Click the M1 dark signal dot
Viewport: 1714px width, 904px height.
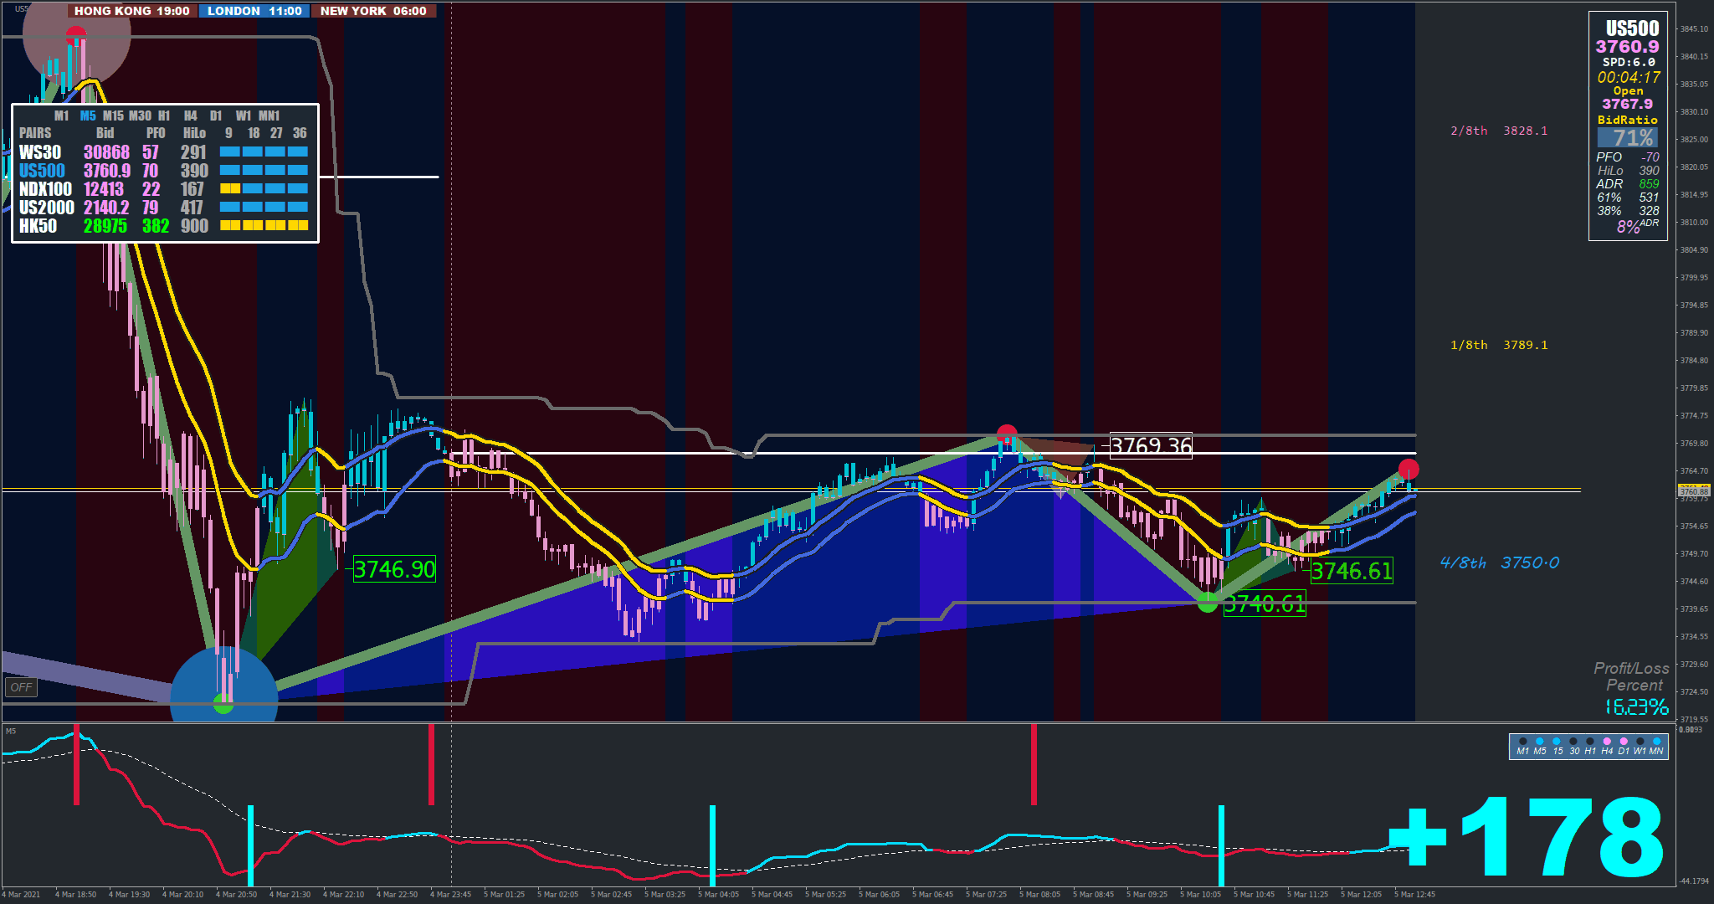coord(1523,741)
